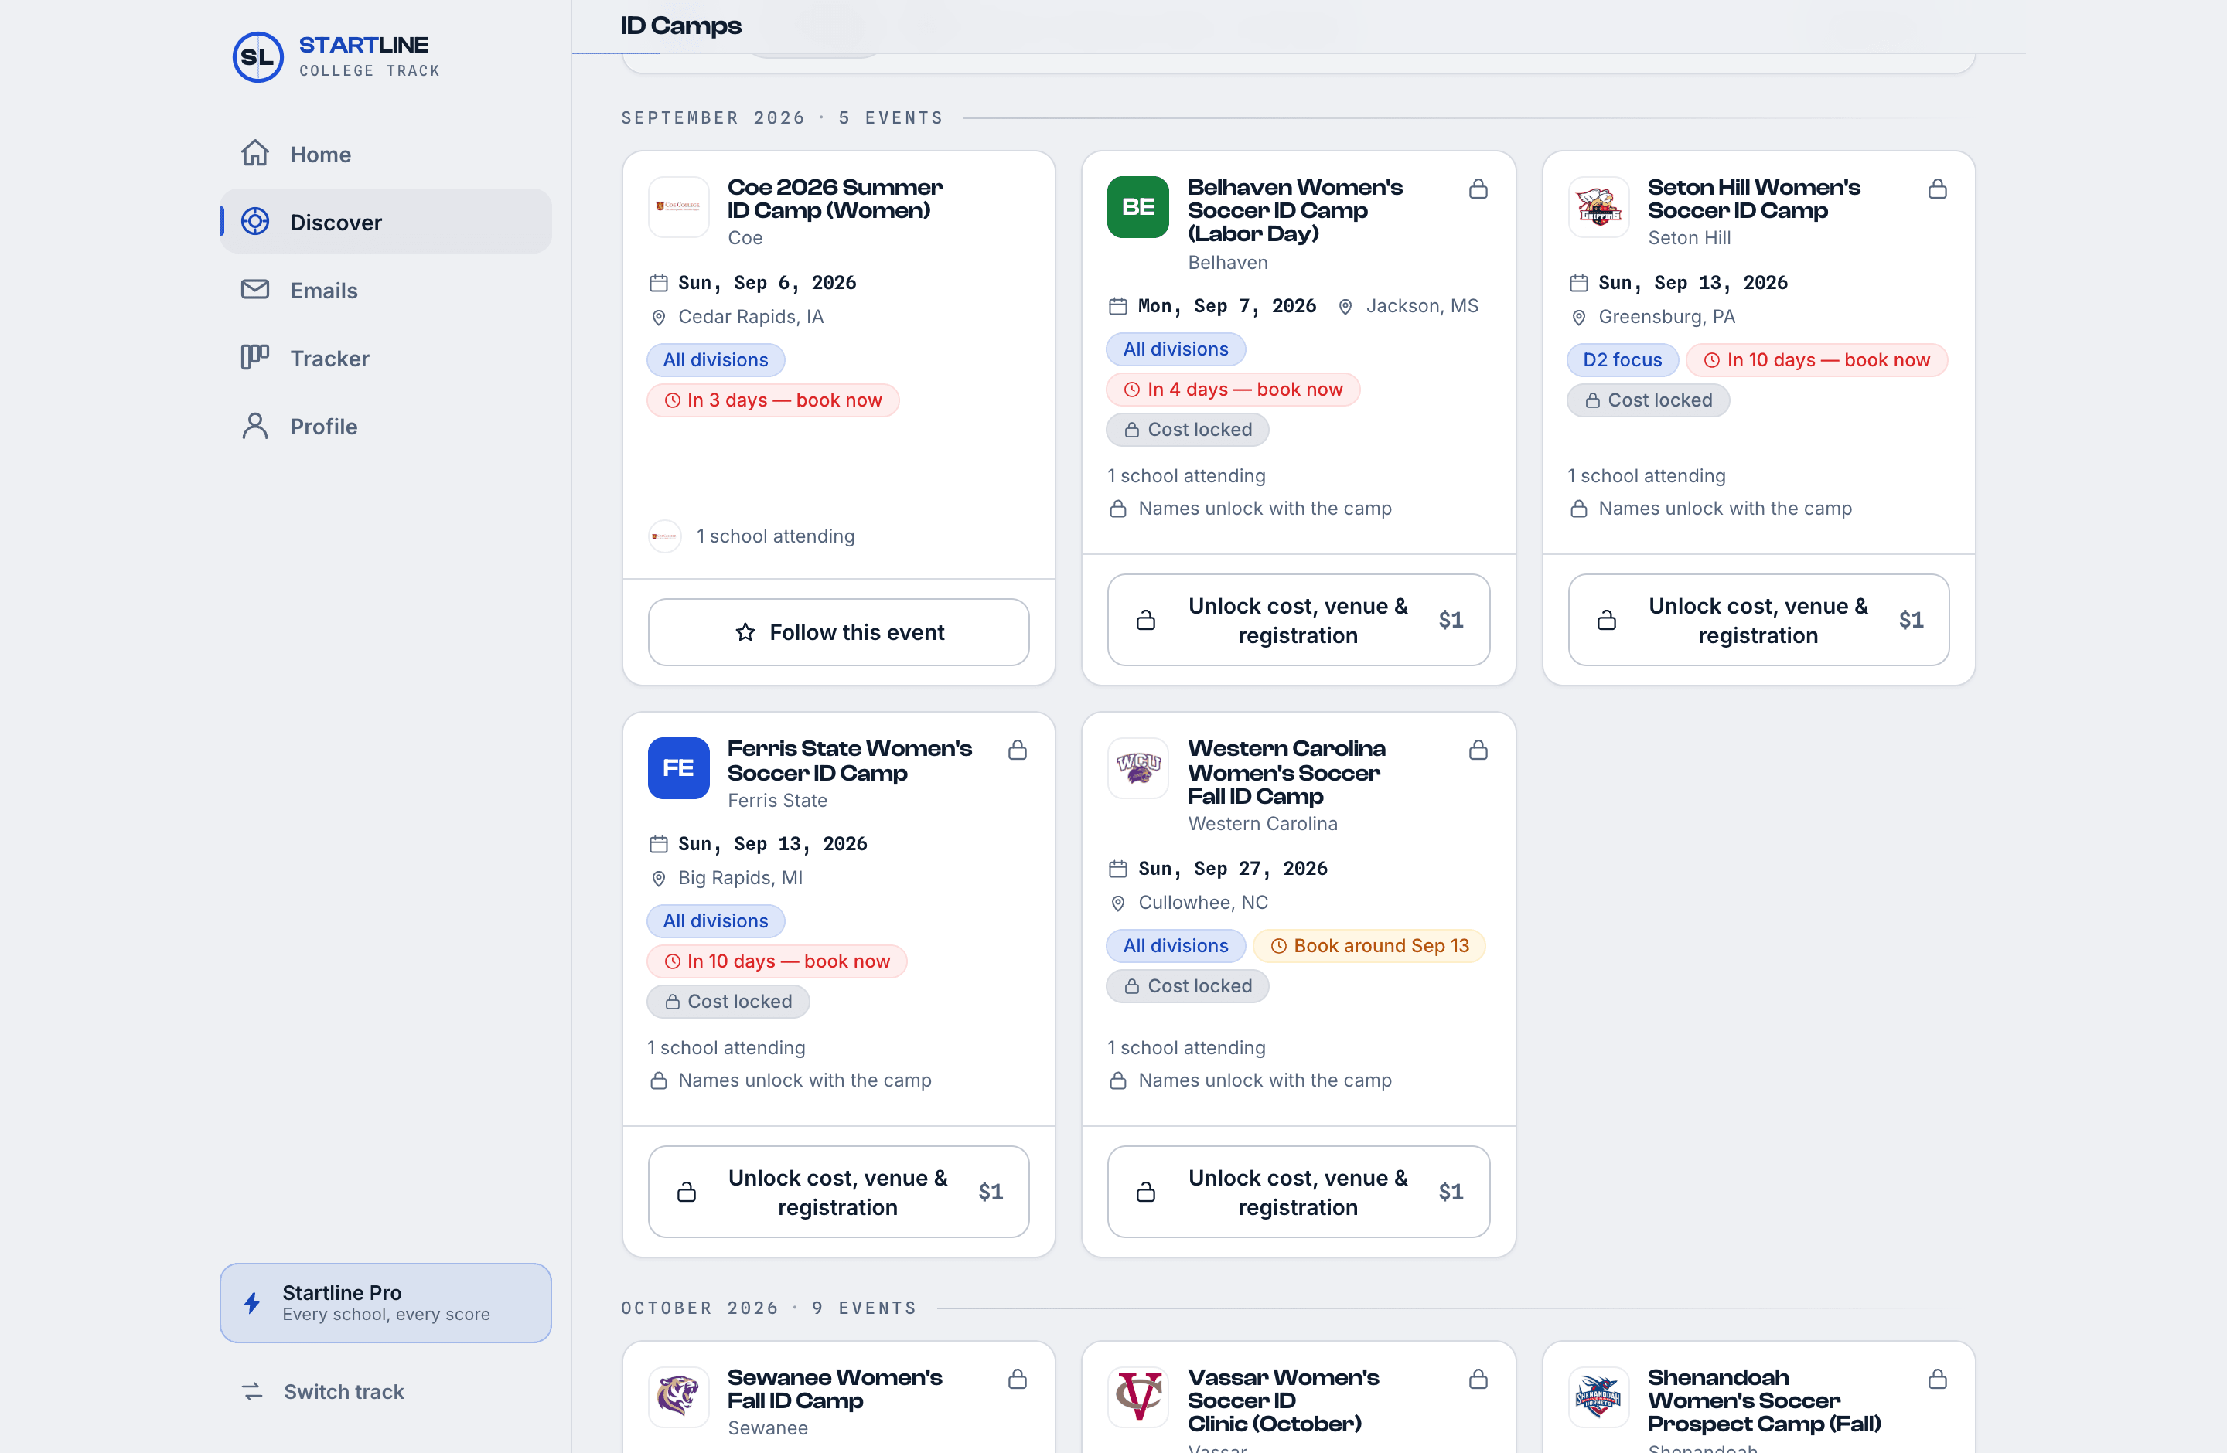
Task: Click the Seton Hill Griffins logo
Action: (x=1598, y=206)
